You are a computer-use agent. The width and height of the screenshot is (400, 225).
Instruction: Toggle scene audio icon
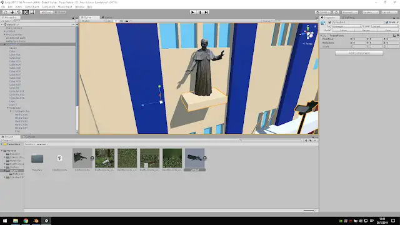pos(121,21)
